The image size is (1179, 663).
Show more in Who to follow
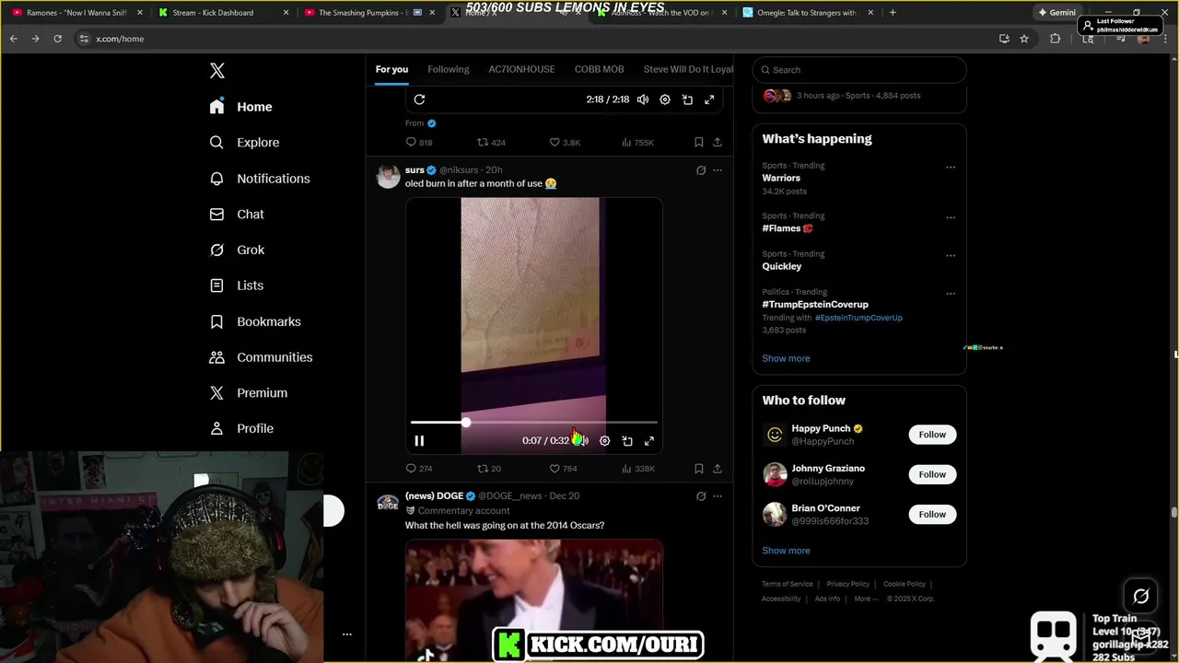click(786, 551)
